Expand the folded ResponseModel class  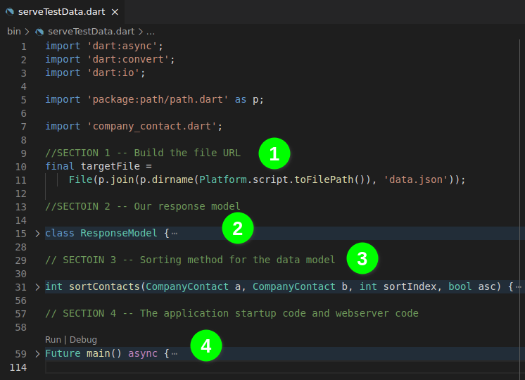pos(37,234)
